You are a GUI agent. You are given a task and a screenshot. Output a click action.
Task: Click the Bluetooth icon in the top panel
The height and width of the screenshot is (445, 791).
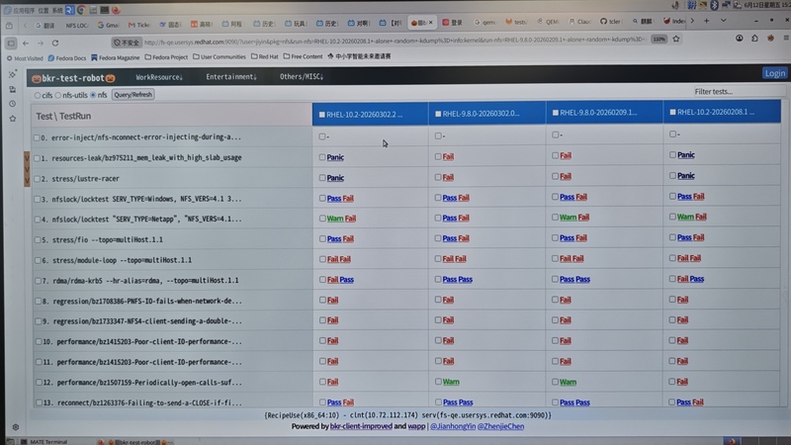[714, 5]
